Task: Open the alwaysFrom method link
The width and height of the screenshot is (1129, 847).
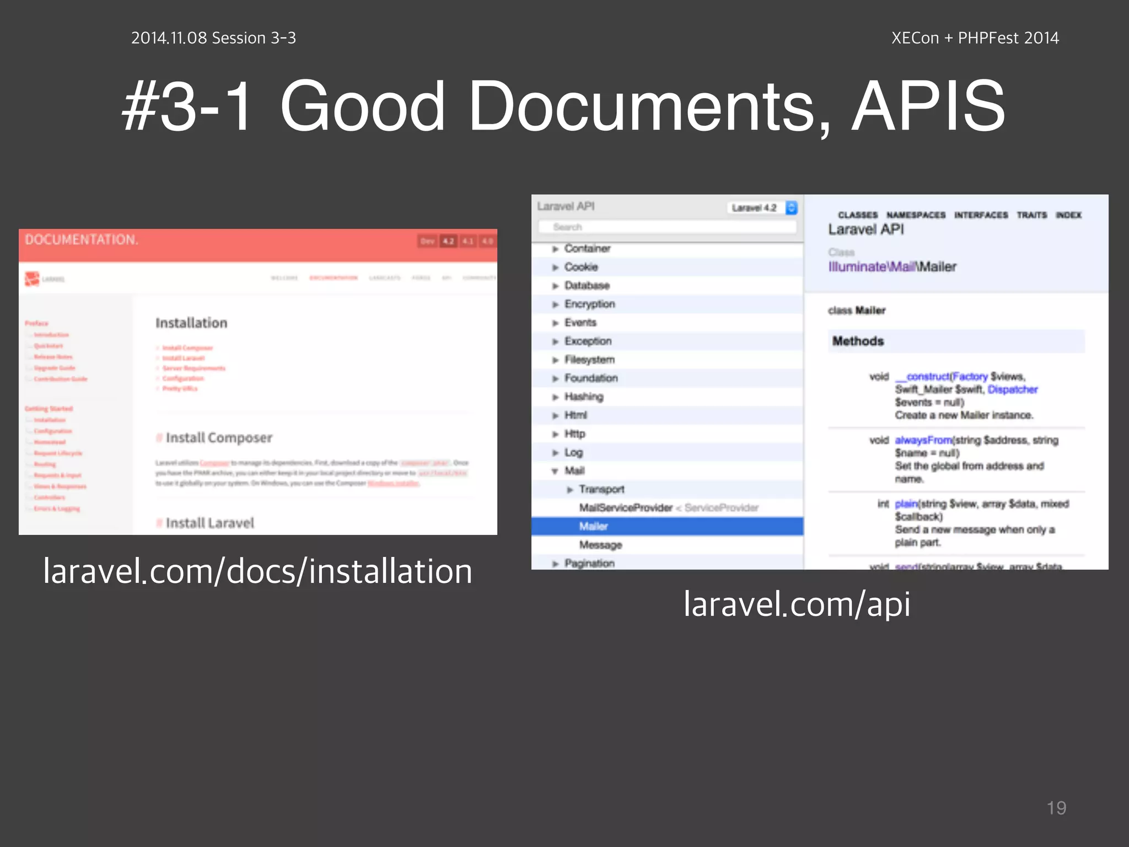Action: [x=923, y=440]
